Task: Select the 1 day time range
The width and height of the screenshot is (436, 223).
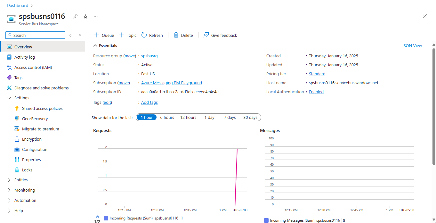Action: click(x=209, y=117)
